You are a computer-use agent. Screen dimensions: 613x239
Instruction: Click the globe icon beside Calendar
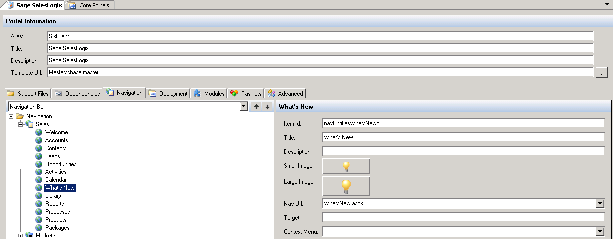(x=39, y=180)
